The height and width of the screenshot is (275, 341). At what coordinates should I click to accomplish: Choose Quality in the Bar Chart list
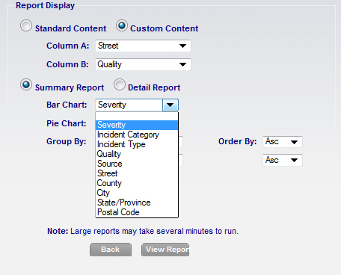[x=137, y=154]
